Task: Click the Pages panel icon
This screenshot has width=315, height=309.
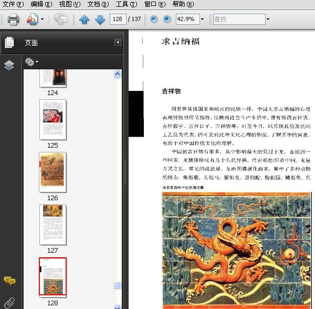Action: click(9, 43)
